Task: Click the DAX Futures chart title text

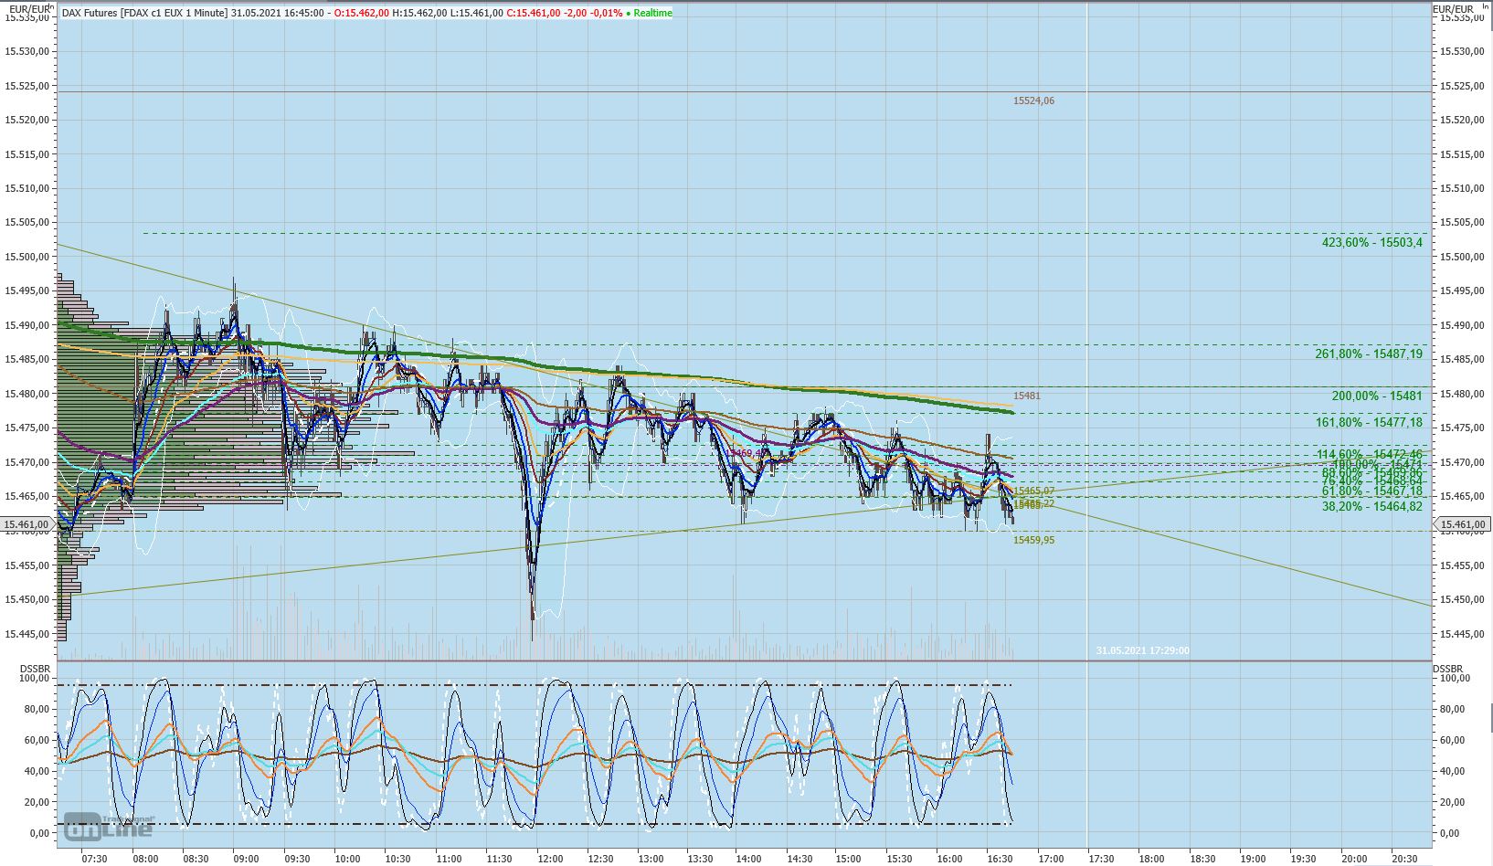Action: pyautogui.click(x=144, y=14)
